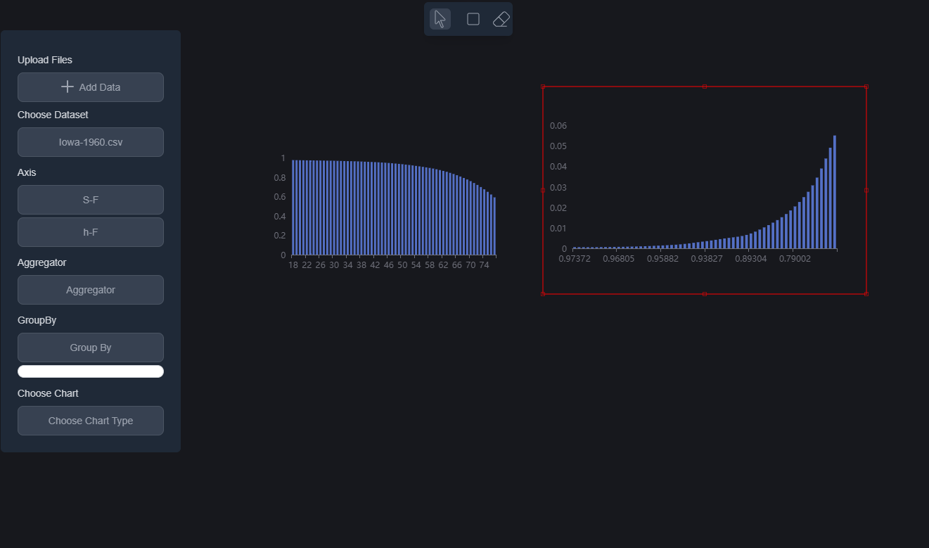
Task: Click the top-right handle of selected chart
Action: (x=866, y=87)
